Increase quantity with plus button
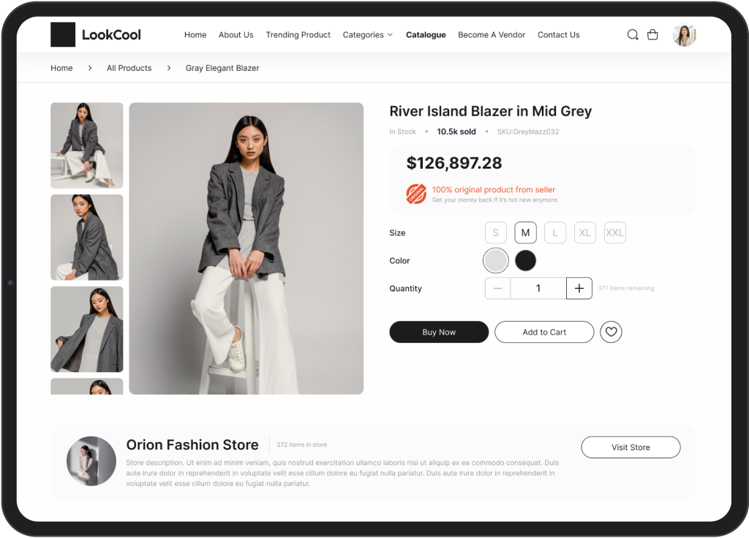Image resolution: width=749 pixels, height=538 pixels. click(x=579, y=288)
